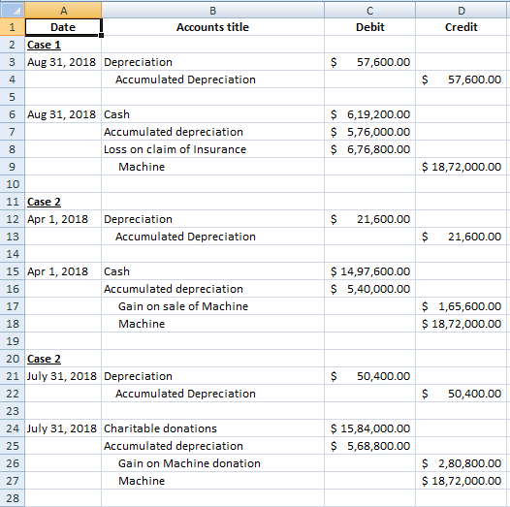Image resolution: width=510 pixels, height=507 pixels.
Task: Select row 10 header
Action: pos(12,184)
